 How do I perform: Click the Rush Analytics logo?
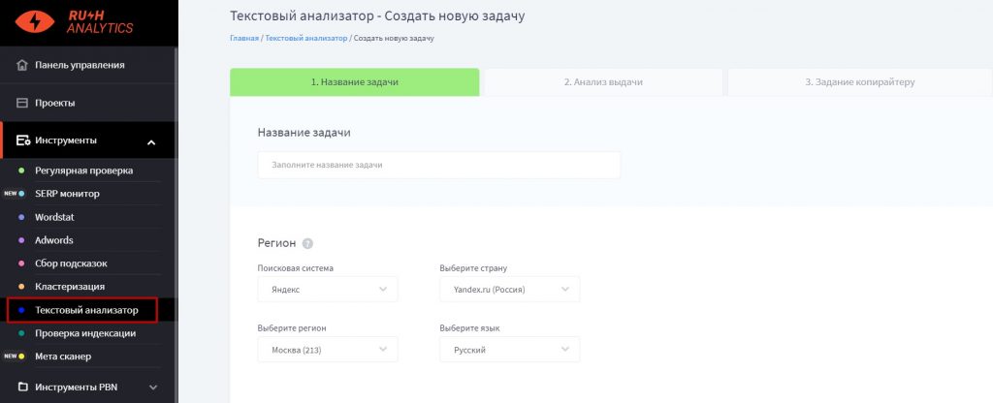[x=74, y=21]
